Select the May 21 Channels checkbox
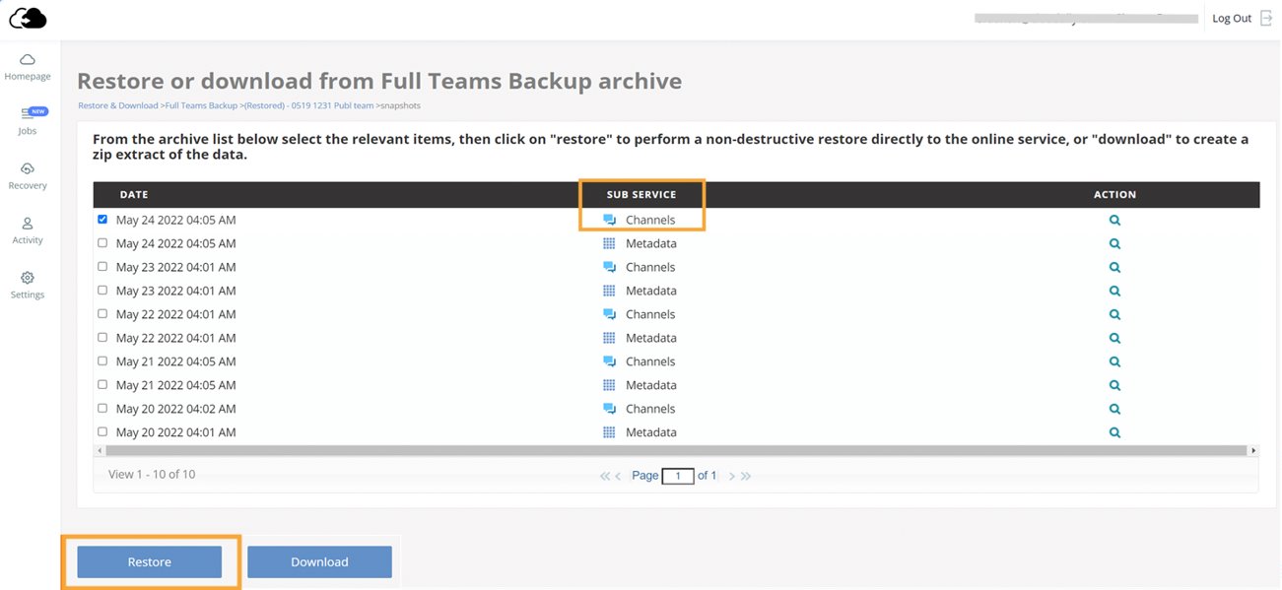Viewport: 1282px width, 590px height. pyautogui.click(x=102, y=361)
